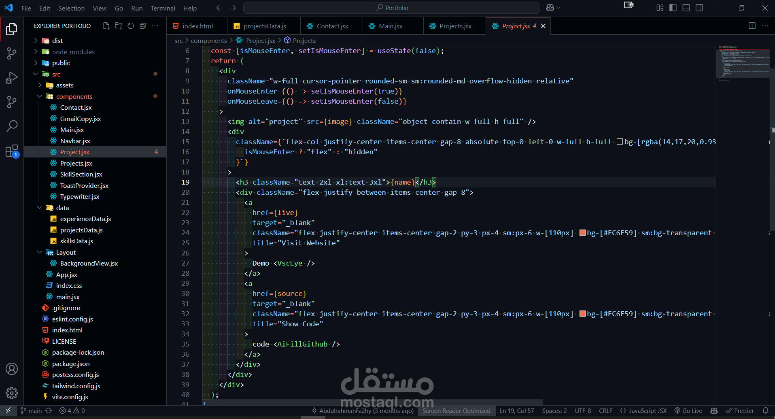This screenshot has width=775, height=419.
Task: Open Explorer more actions ellipsis
Action: 155,26
